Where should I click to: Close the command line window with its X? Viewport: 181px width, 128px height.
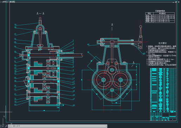(x=3, y=126)
